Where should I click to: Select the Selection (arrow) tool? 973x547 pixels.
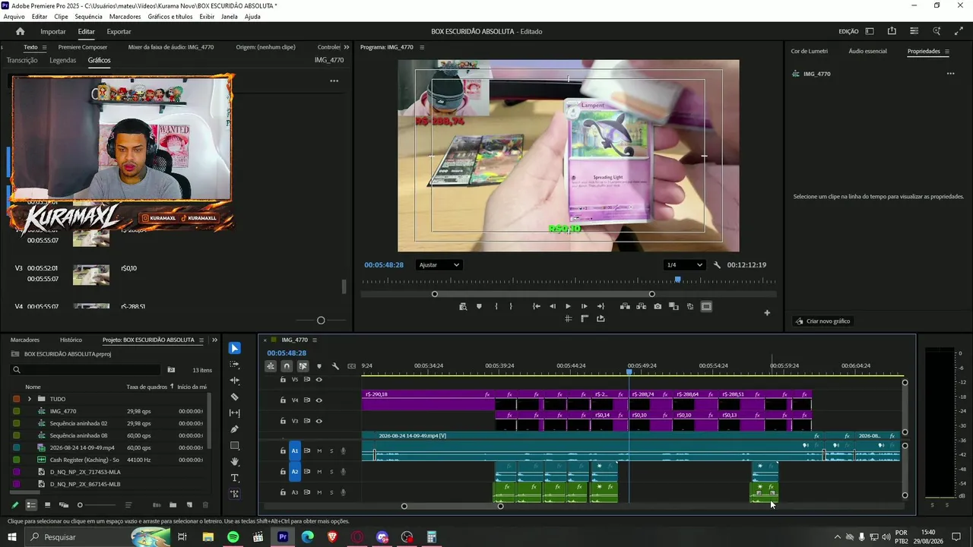[x=235, y=348]
